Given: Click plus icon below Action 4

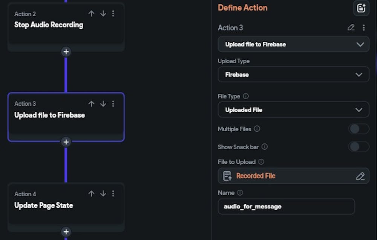Looking at the screenshot, I should point(66,232).
